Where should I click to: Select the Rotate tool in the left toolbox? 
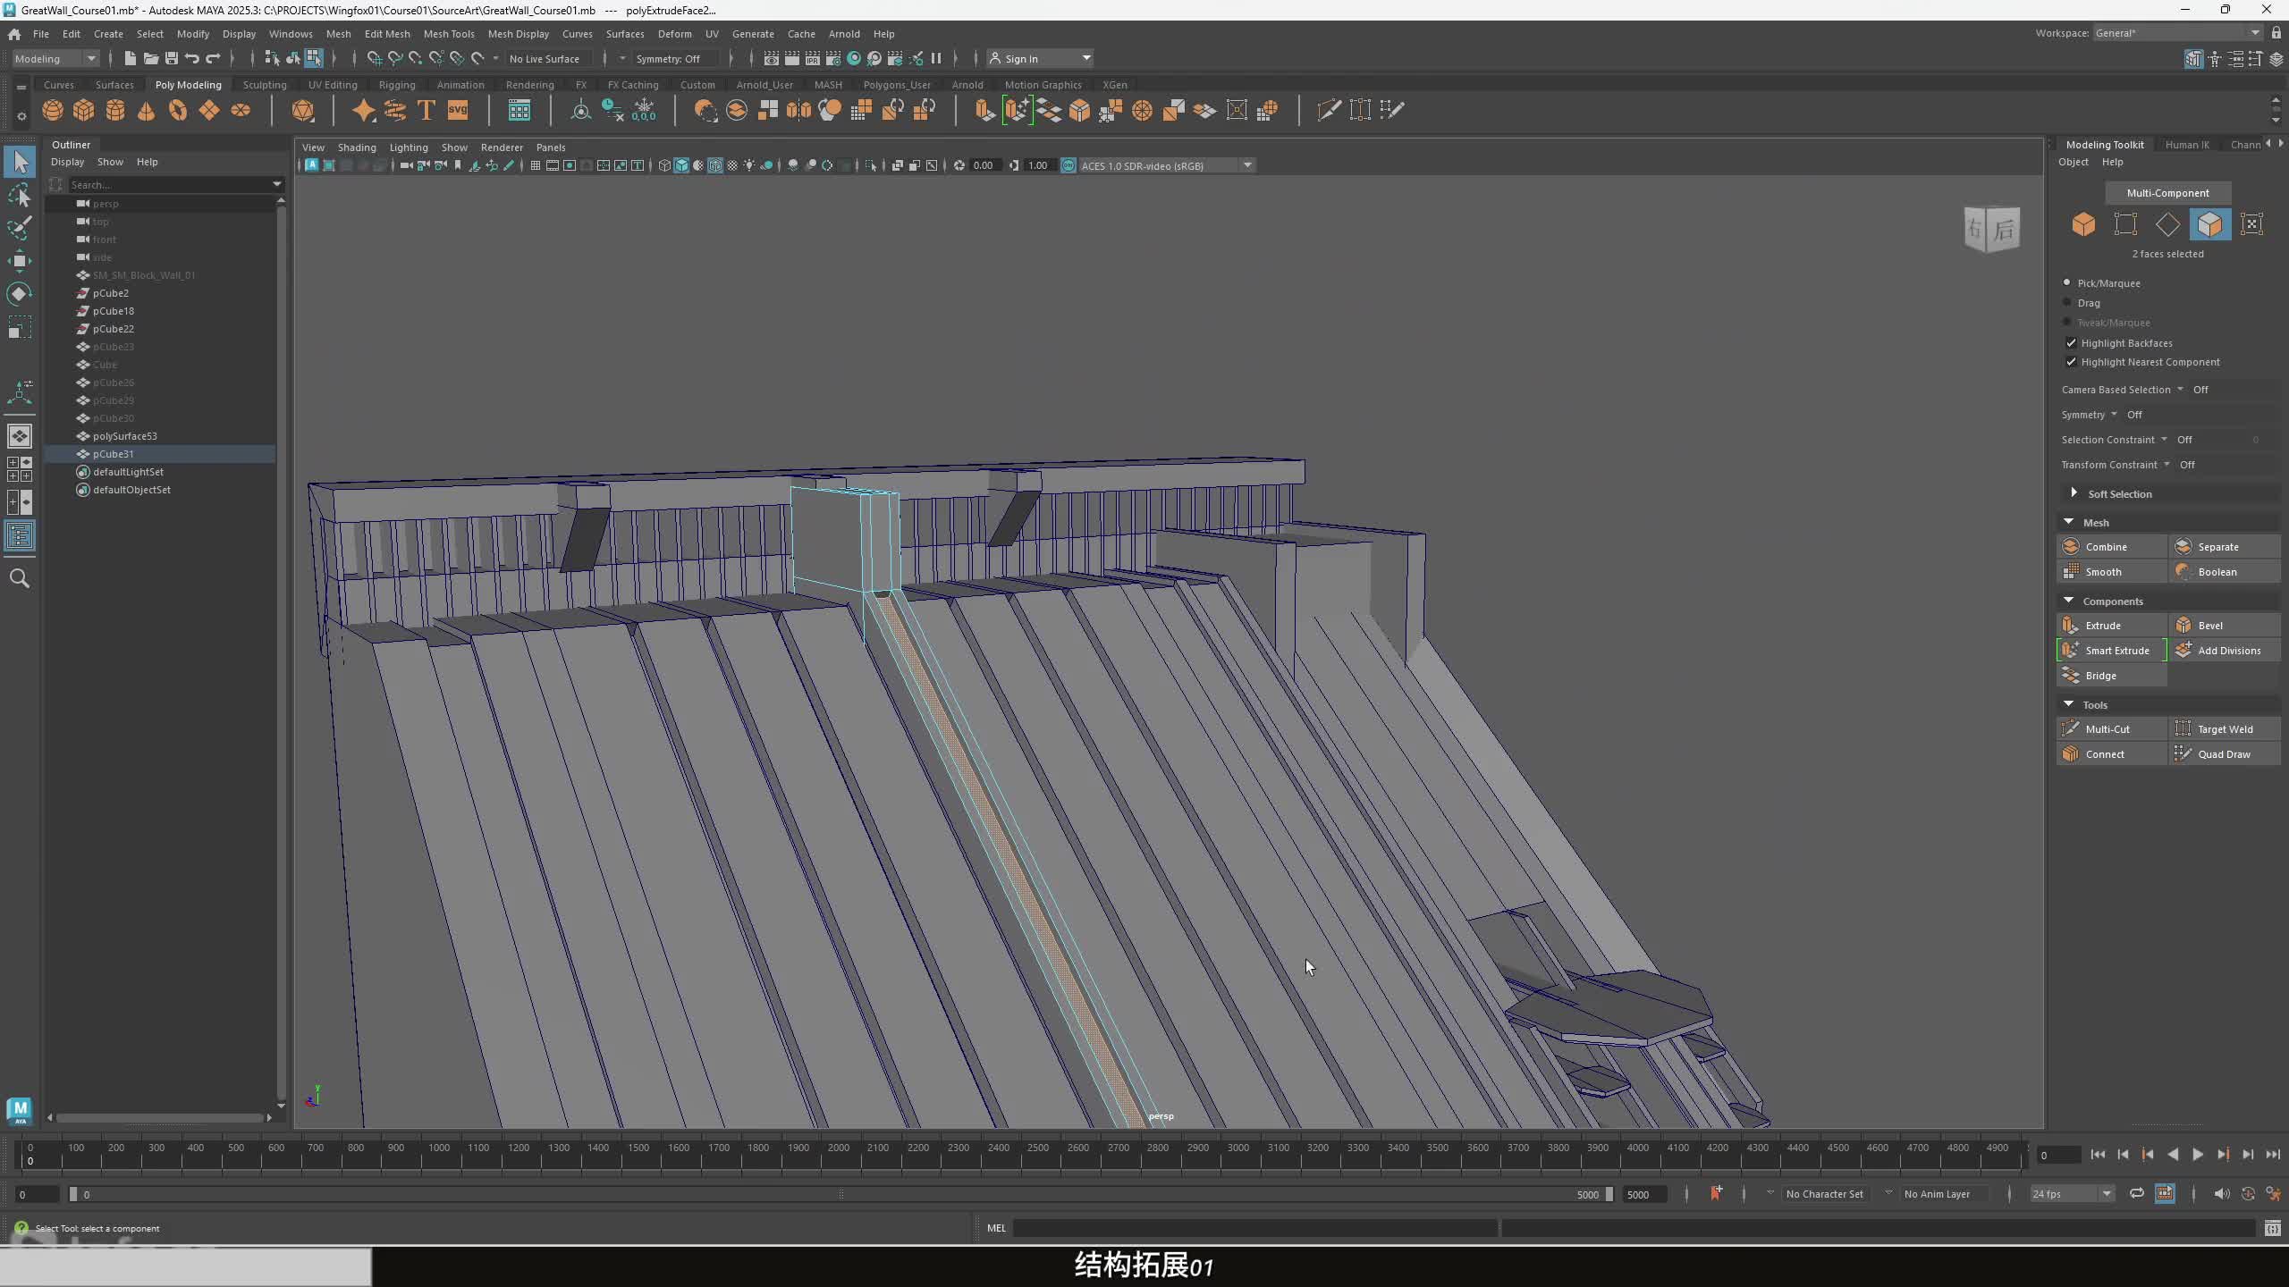click(19, 294)
